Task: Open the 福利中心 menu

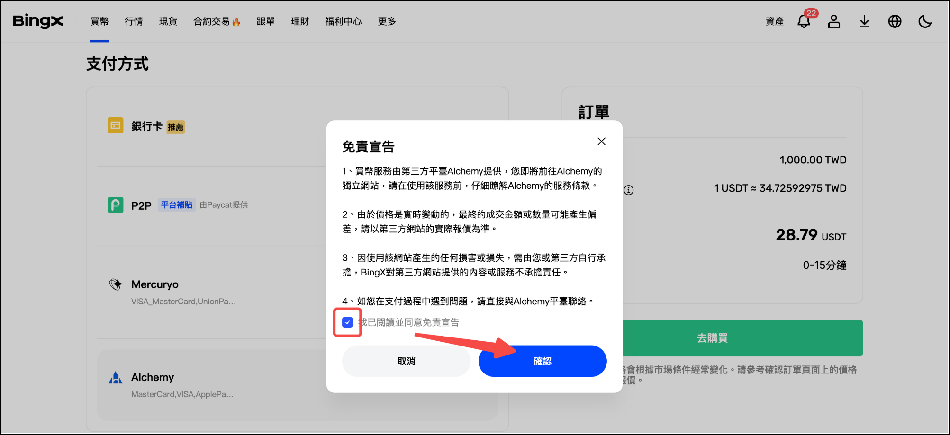Action: (x=343, y=21)
